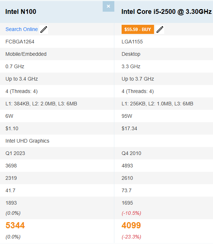Click the pencil edit icon beside Search Online
Screen dimensions: 213x244
point(44,30)
